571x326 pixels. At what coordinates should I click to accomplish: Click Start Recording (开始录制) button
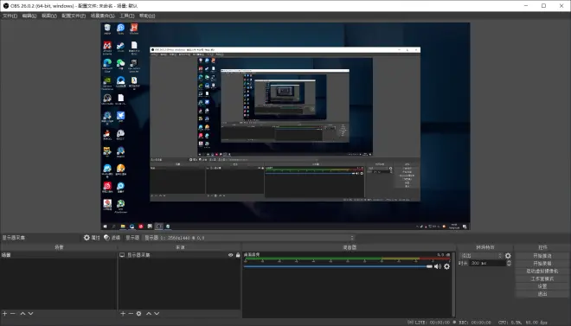(x=542, y=264)
